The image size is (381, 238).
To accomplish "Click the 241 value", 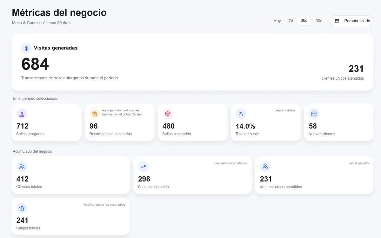I will 23,220.
